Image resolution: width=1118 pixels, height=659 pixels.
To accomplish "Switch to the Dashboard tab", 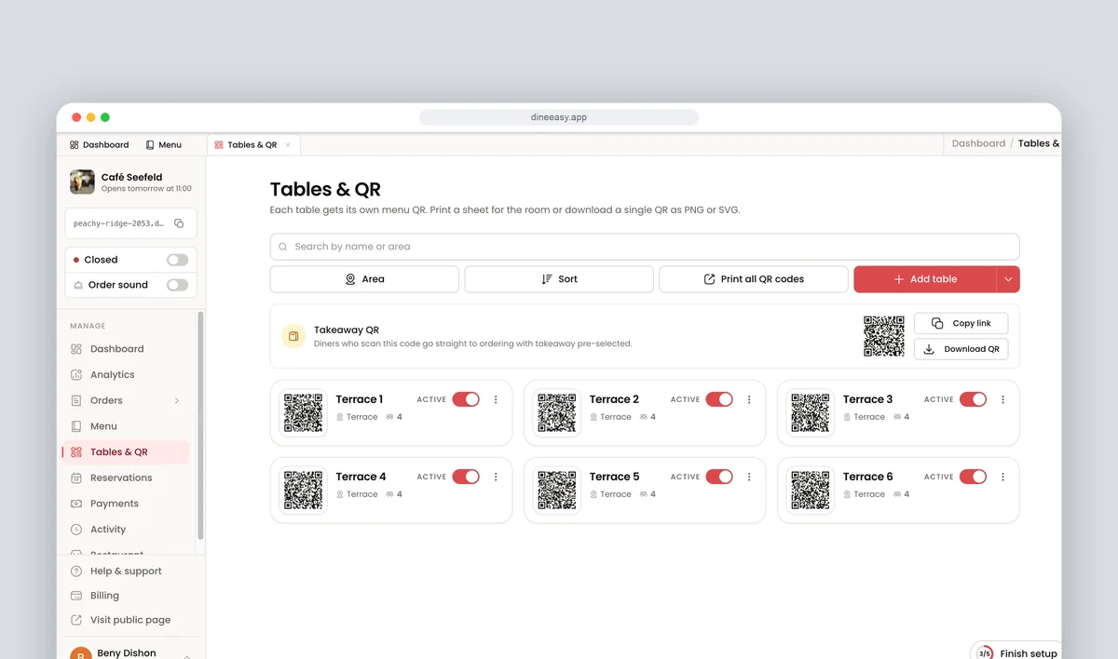I will (x=100, y=145).
